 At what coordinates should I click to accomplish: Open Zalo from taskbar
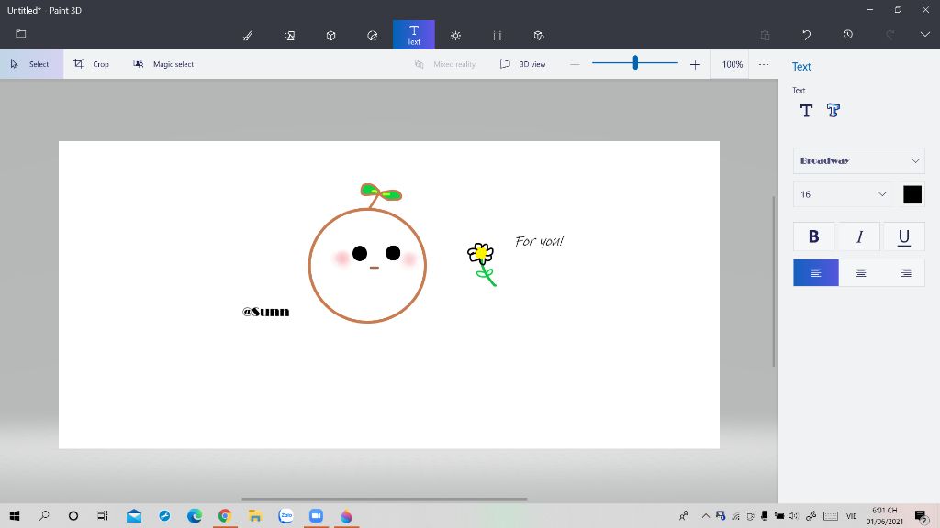pyautogui.click(x=286, y=515)
